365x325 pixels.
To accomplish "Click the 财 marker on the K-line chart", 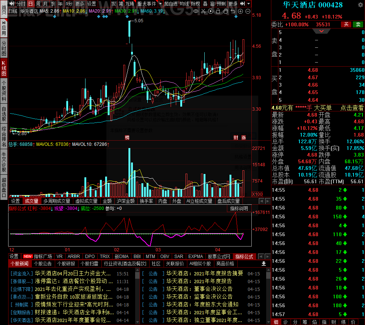I will [236, 138].
